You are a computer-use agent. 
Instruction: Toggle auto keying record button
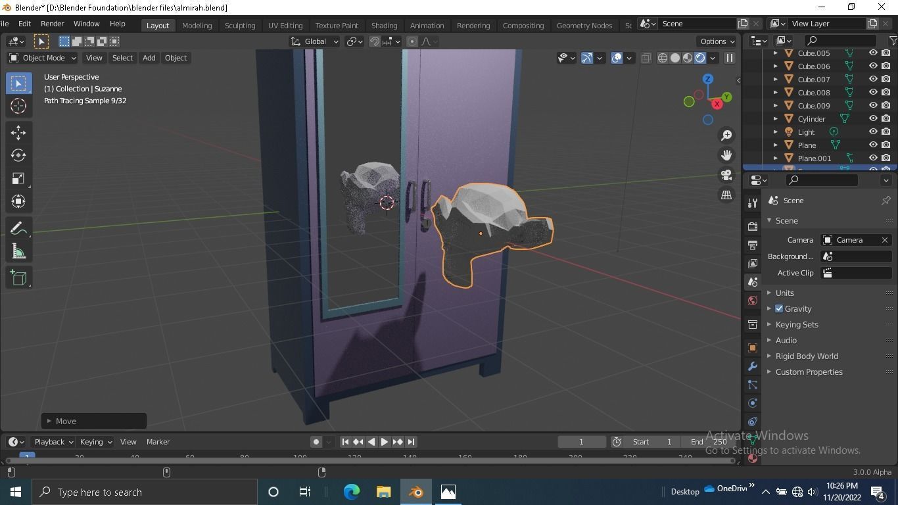click(x=316, y=442)
